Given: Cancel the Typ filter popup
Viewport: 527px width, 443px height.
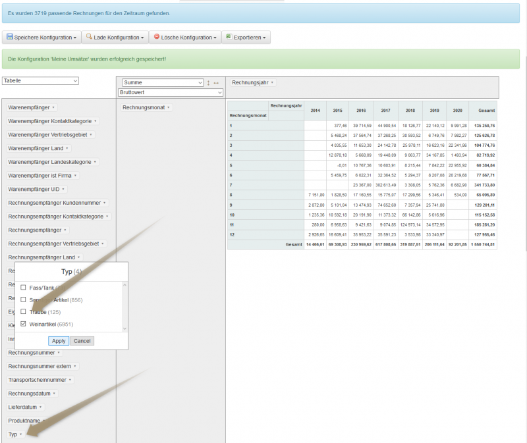Looking at the screenshot, I should click(x=82, y=341).
